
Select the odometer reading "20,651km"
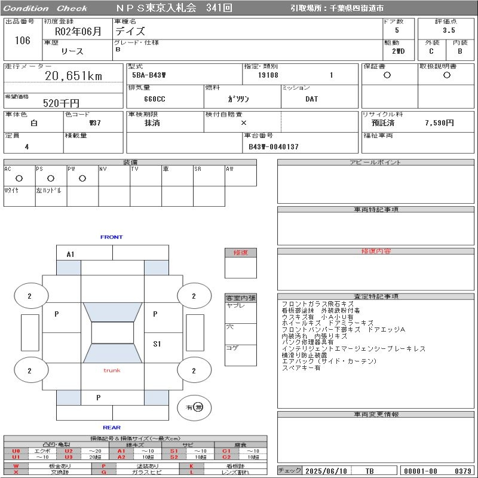(73, 76)
